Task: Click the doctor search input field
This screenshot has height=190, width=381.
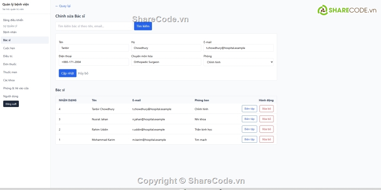Action: coord(94,26)
